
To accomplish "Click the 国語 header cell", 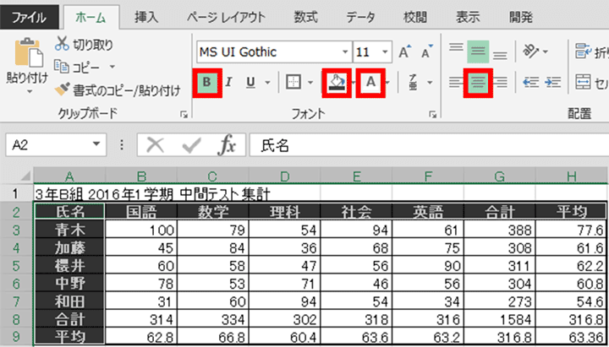I will 141,211.
